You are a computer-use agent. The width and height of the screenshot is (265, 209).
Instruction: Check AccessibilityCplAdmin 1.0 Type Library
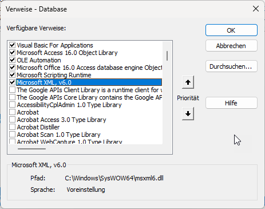tap(13, 105)
